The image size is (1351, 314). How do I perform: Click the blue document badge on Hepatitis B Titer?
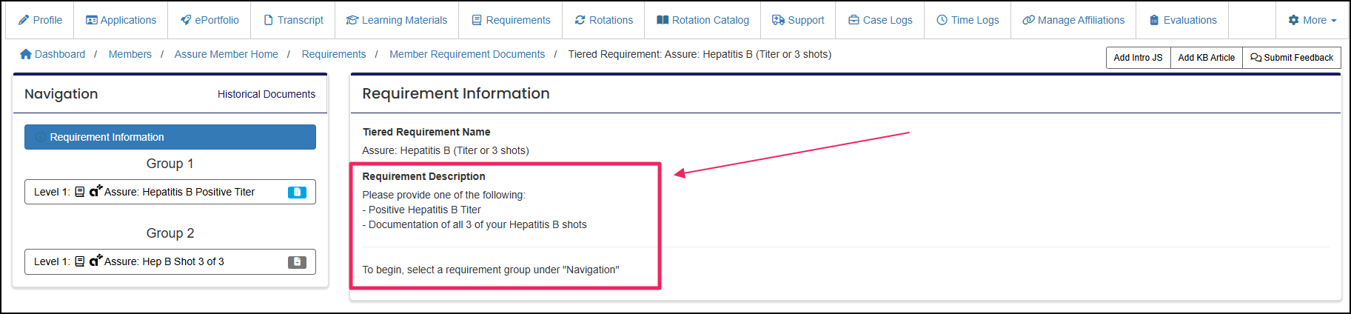coord(297,192)
